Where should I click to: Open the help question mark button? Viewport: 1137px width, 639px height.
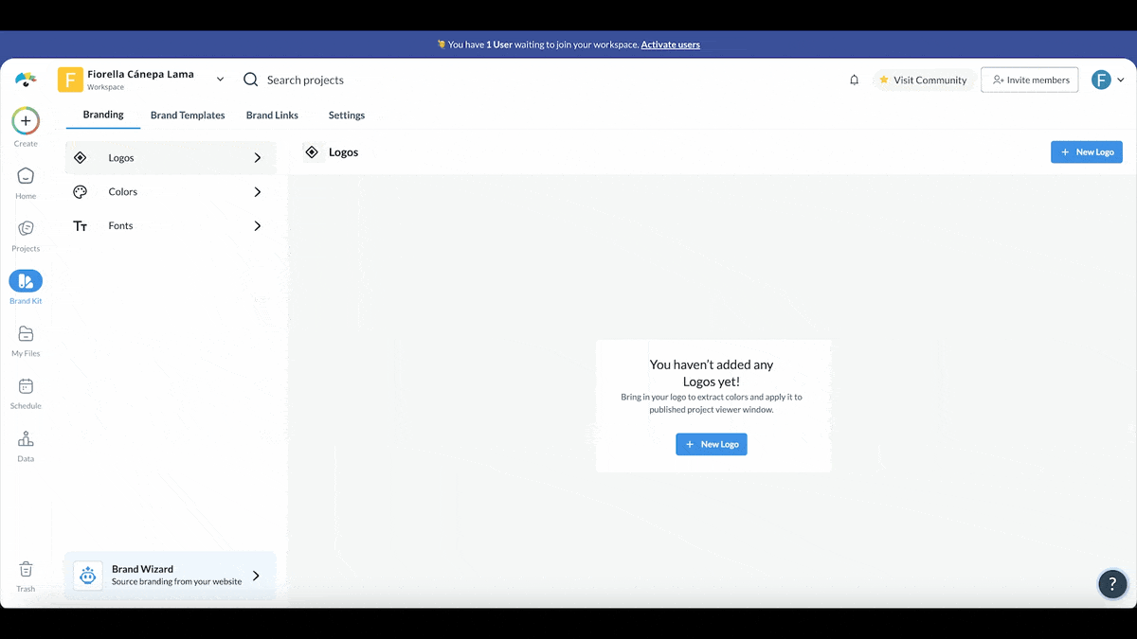[1112, 584]
